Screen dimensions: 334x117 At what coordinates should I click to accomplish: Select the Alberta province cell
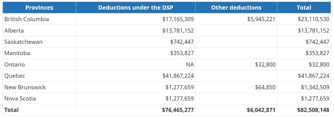(x=14, y=30)
